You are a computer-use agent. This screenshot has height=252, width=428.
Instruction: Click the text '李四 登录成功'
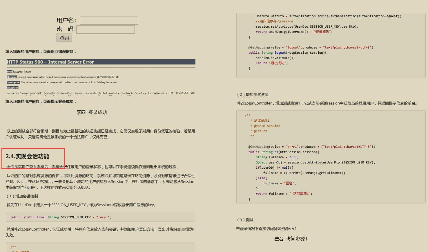click(92, 112)
